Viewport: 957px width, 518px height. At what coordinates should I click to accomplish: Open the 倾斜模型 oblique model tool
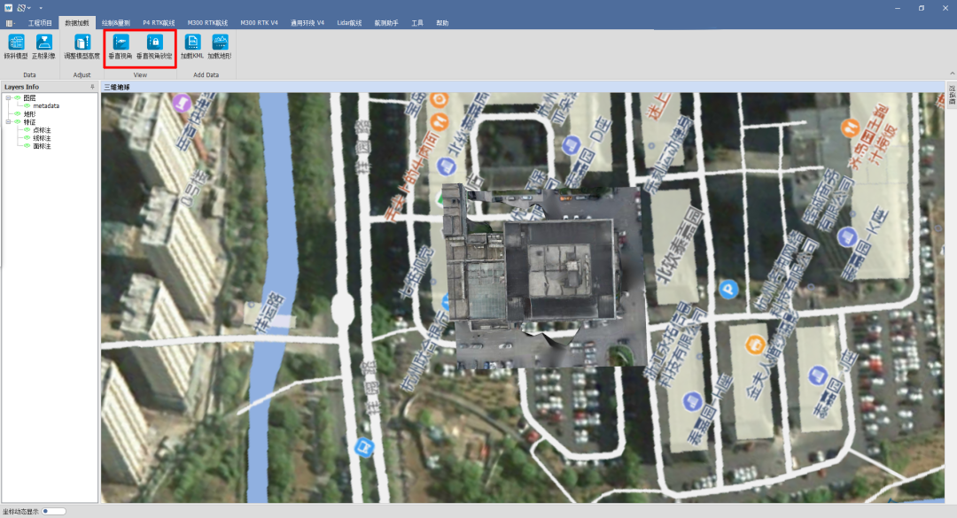click(x=16, y=46)
